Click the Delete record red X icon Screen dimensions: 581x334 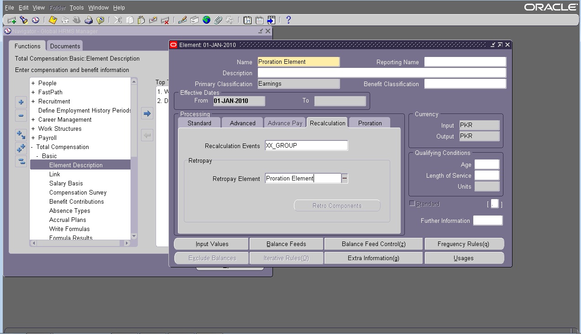[x=165, y=20]
